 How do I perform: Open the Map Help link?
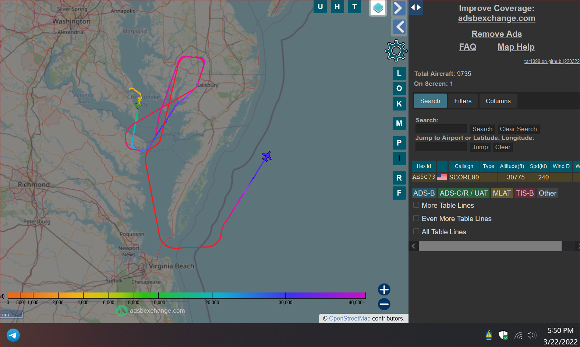click(516, 47)
